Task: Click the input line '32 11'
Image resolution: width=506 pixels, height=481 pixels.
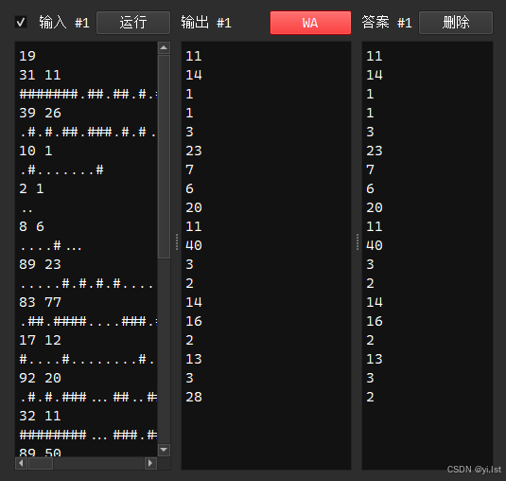Action: 40,416
